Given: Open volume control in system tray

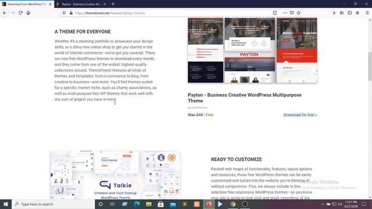Looking at the screenshot, I should coord(340,204).
